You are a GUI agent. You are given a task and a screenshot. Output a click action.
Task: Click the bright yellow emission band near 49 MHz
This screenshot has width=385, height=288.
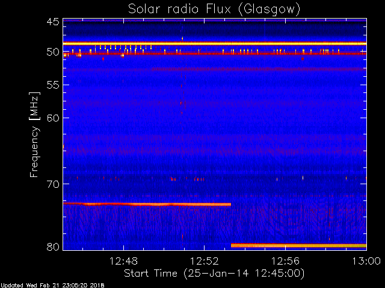point(215,44)
